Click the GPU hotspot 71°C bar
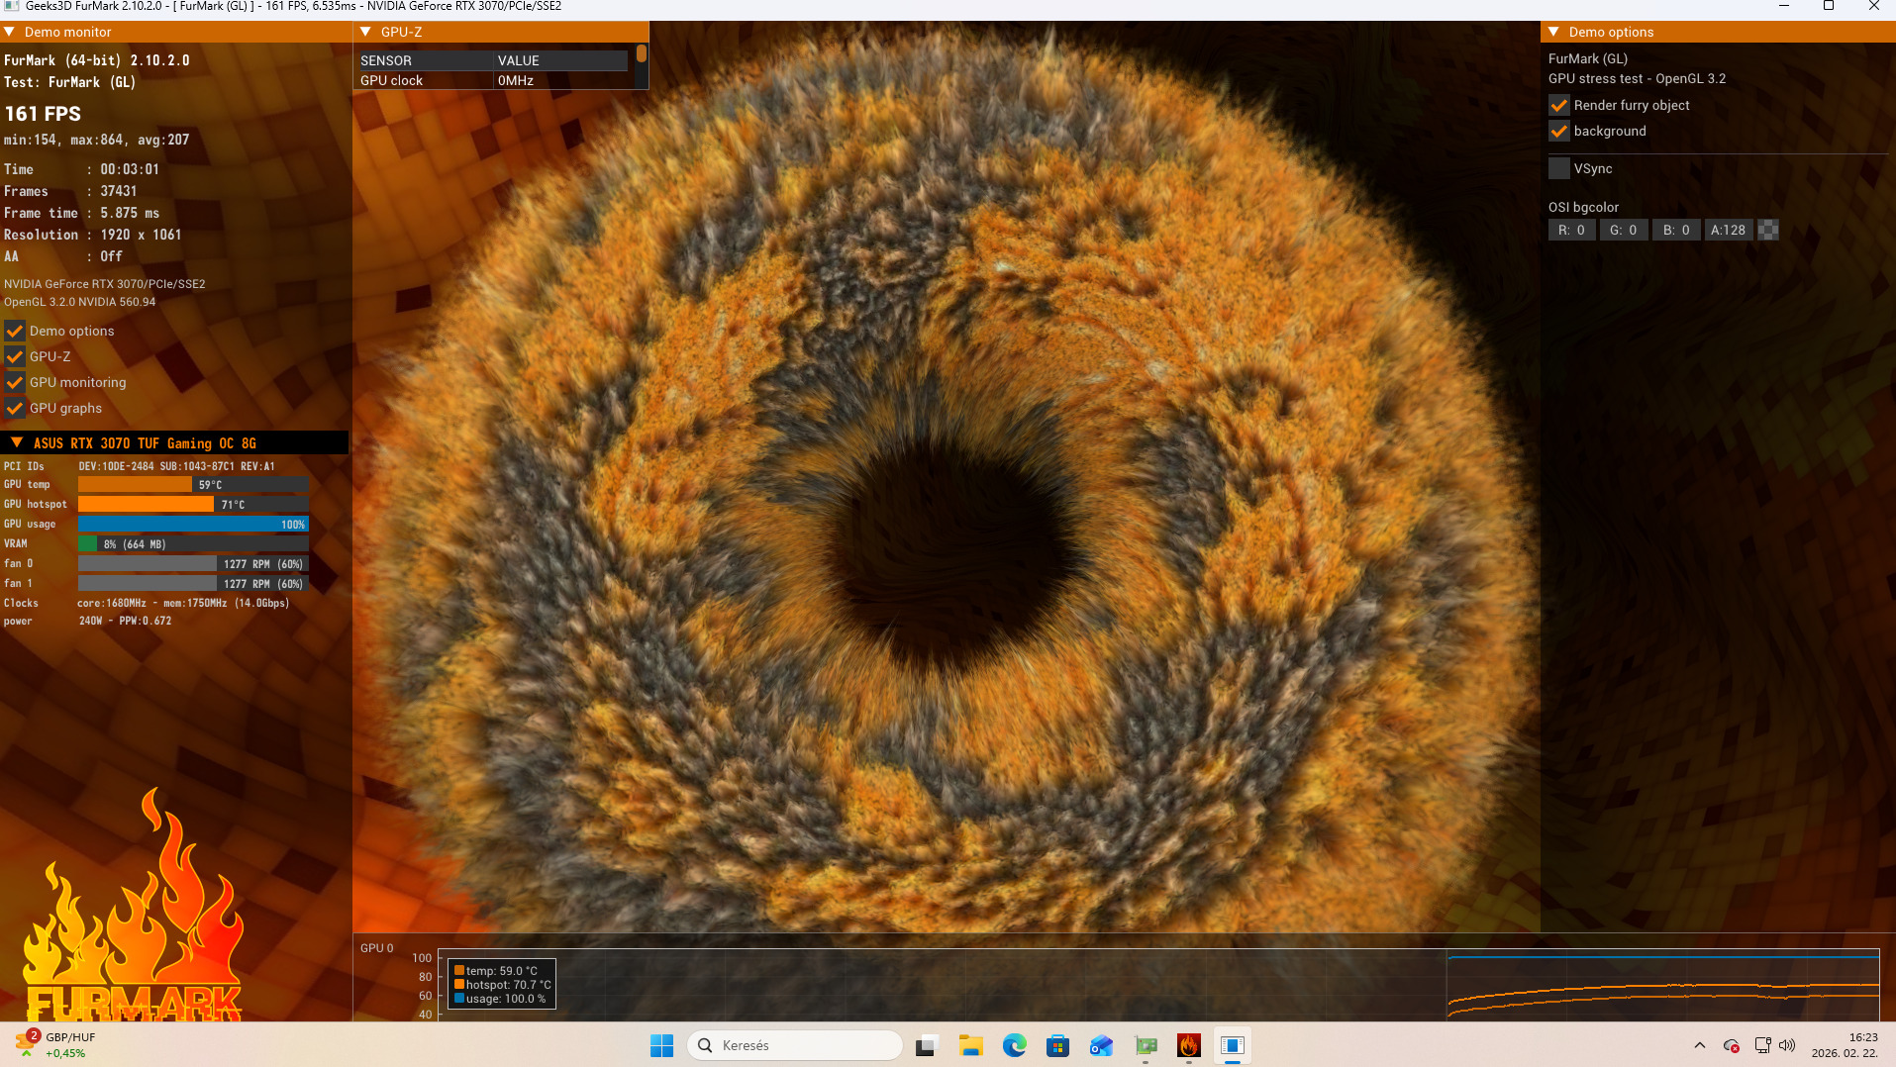Image resolution: width=1896 pixels, height=1067 pixels. pos(194,505)
